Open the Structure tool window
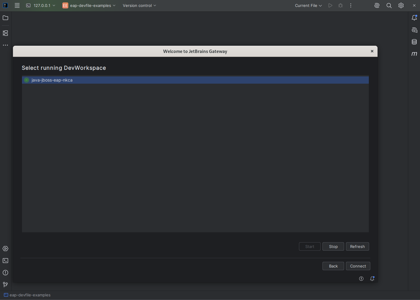420x300 pixels. (5, 33)
